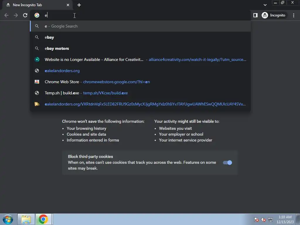Click the search icon beside 'ebay motors'
The width and height of the screenshot is (300, 225).
pyautogui.click(x=37, y=48)
